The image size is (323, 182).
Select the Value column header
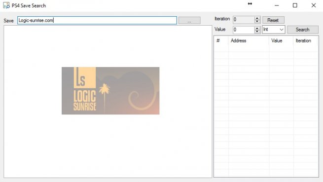tap(281, 40)
